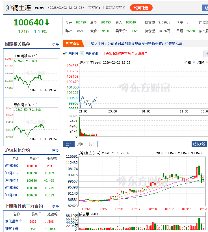Screen dimensions: 208x232
Task: Open the 沪铜2612 contract link
Action: 12,173
